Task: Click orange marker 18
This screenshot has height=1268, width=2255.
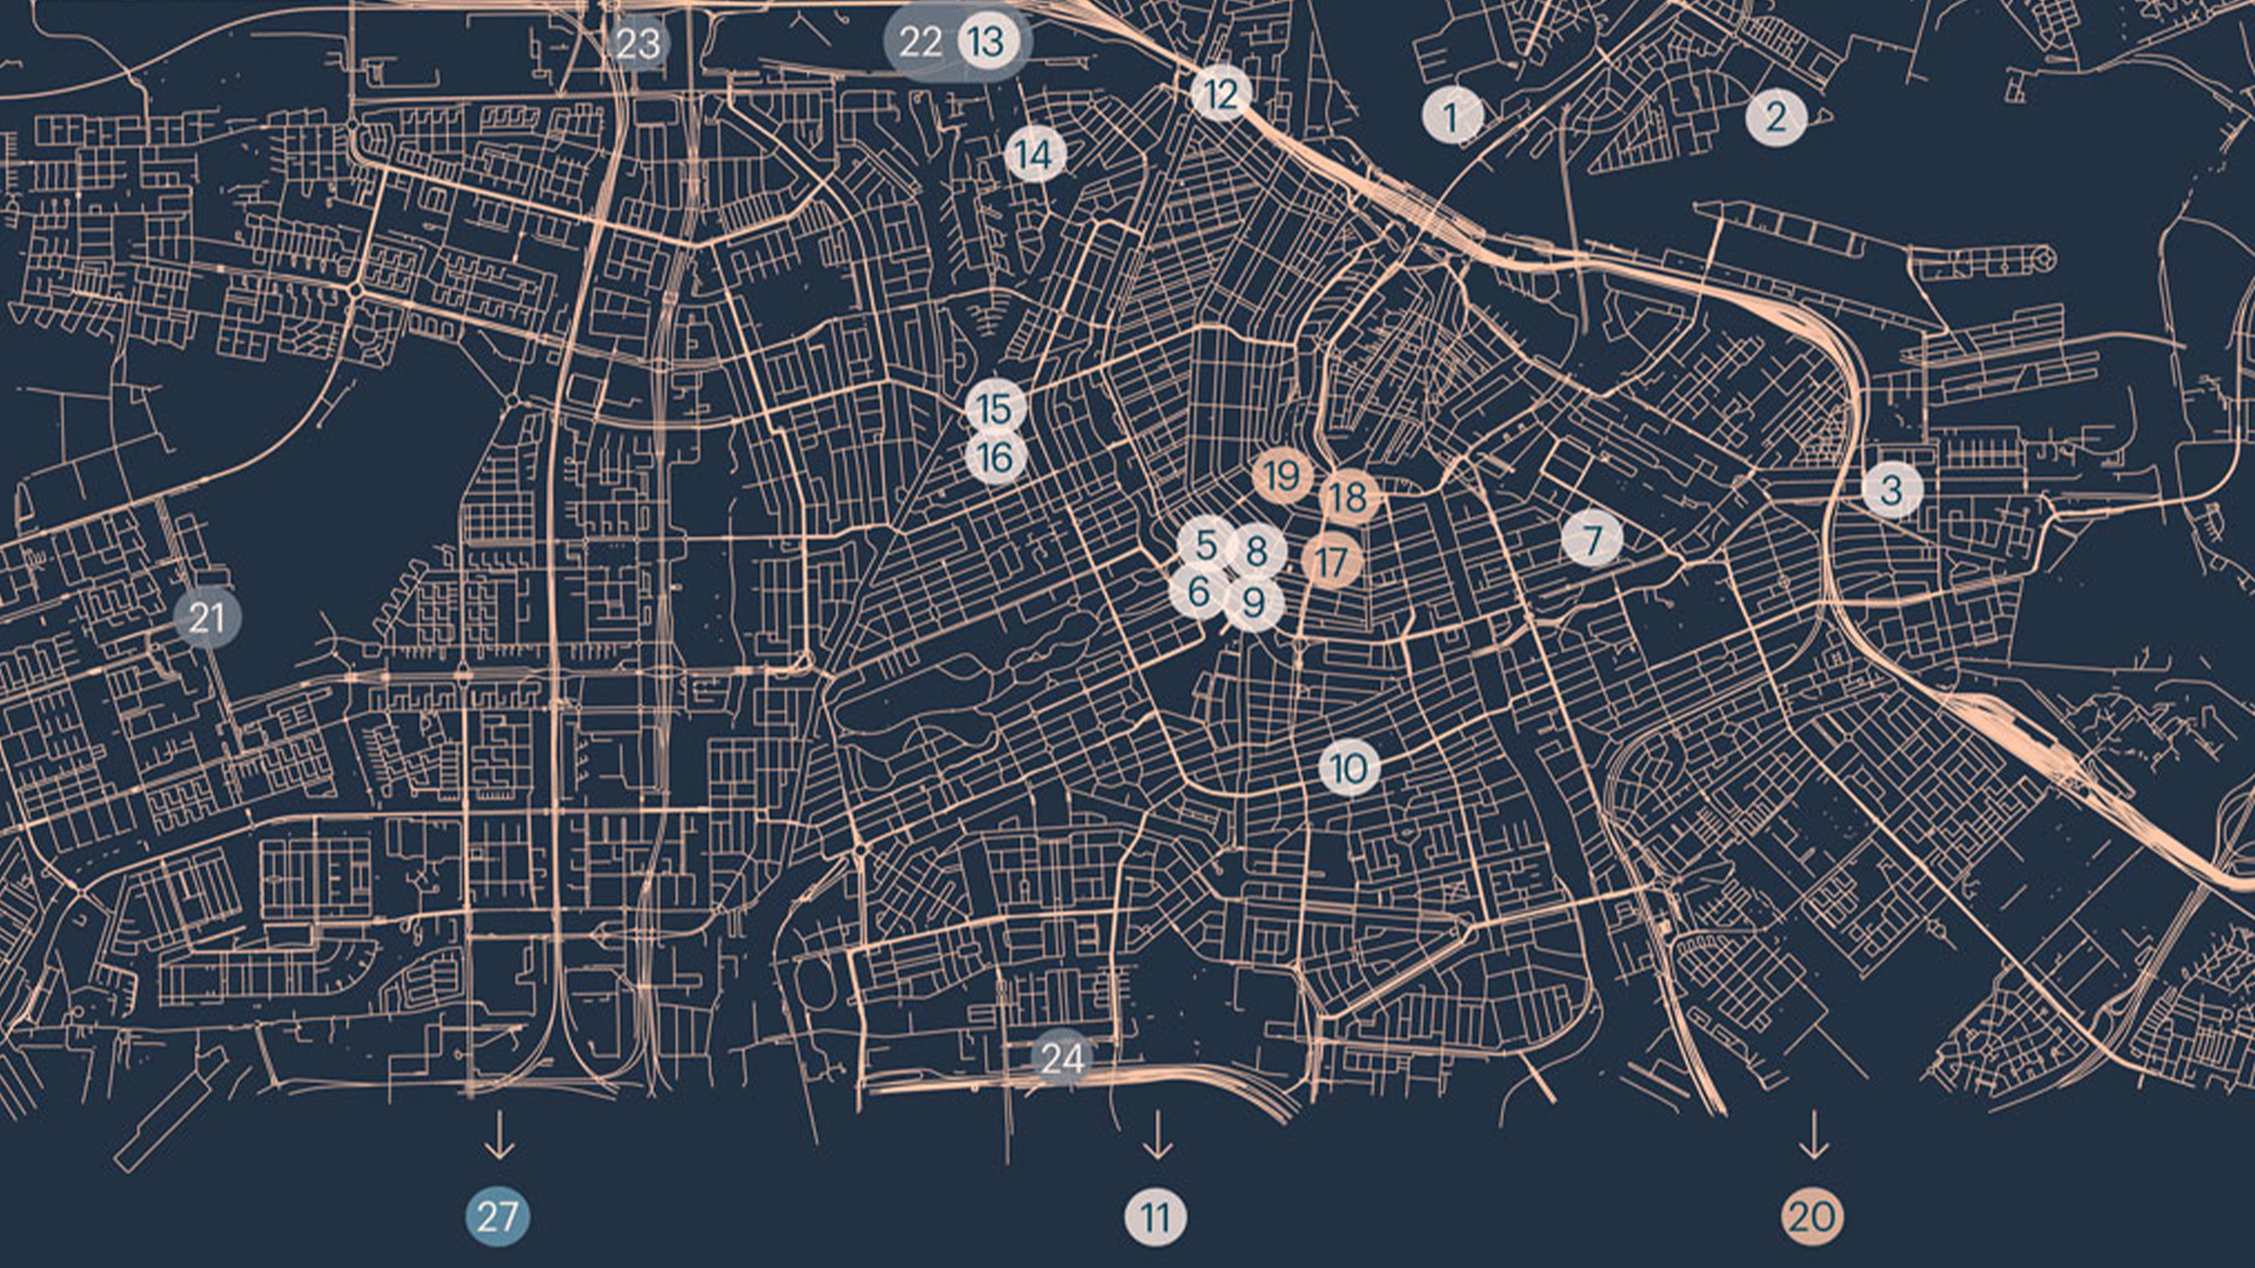Action: [1349, 497]
